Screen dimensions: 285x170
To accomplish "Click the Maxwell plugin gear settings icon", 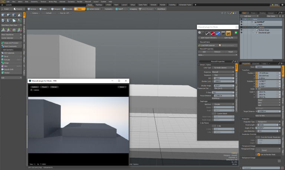I will pyautogui.click(x=199, y=33).
